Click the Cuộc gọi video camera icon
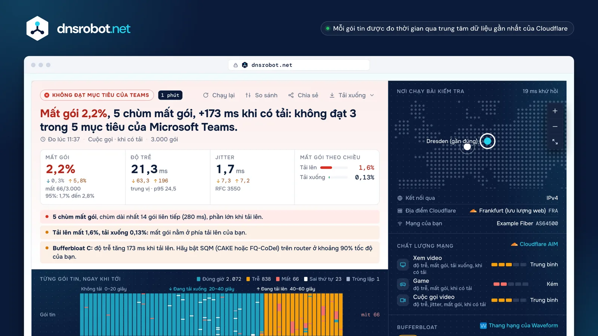 pyautogui.click(x=403, y=300)
